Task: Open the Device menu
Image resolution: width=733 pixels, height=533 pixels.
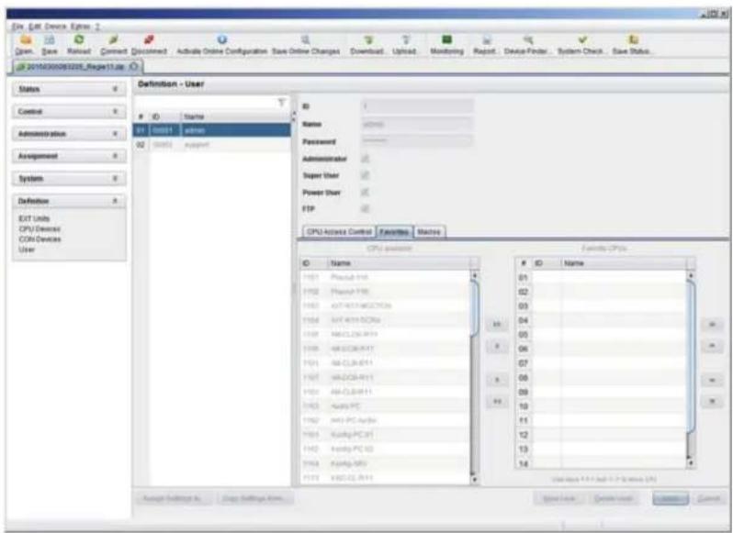Action: [56, 26]
